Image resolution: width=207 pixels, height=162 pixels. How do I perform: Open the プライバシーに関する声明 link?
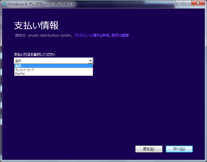coord(92,35)
